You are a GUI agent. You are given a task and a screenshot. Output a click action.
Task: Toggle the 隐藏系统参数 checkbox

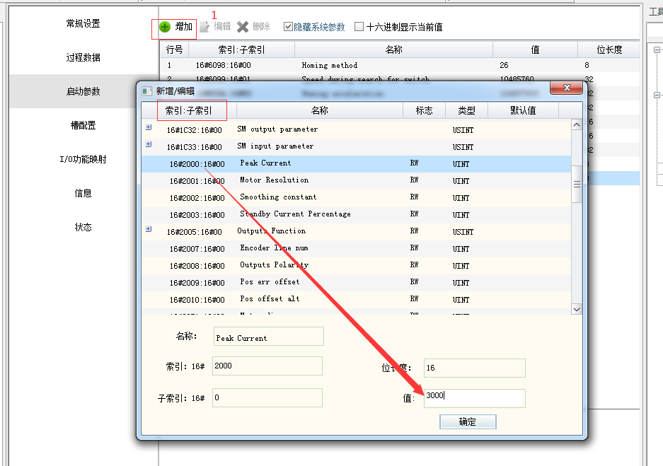coord(288,27)
